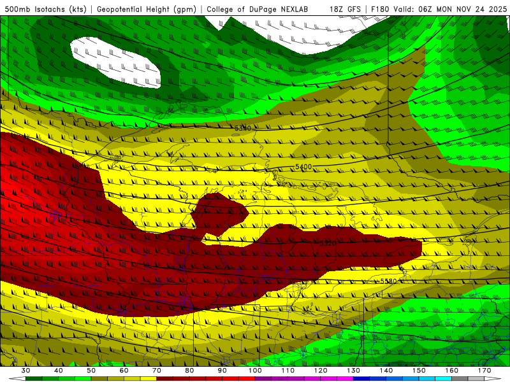Click the 40 label on the color scale
Image resolution: width=510 pixels, height=382 pixels.
point(59,371)
